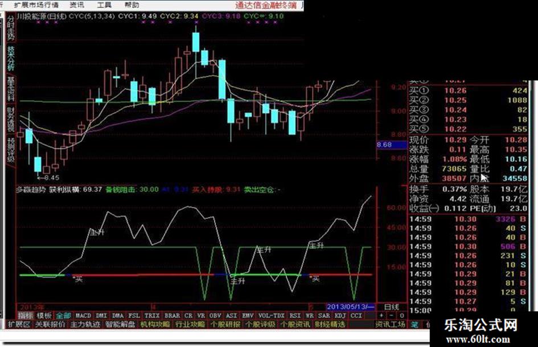538x347 pixels.
Task: Open 个股资讯
Action: [295, 324]
